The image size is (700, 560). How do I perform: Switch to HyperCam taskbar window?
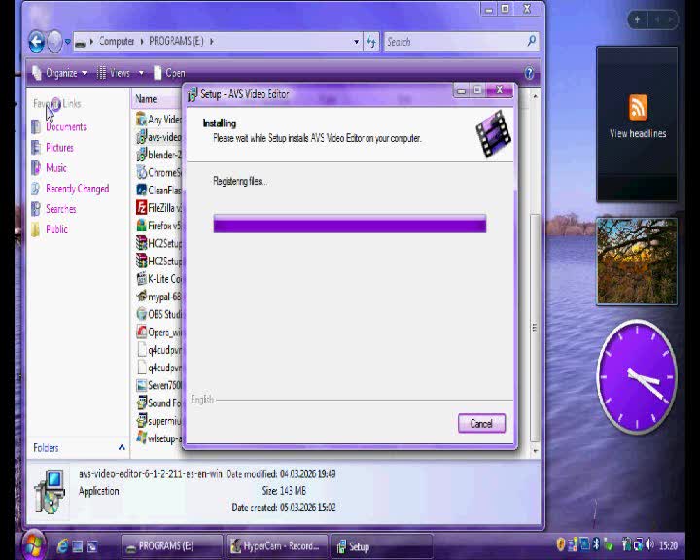click(275, 546)
